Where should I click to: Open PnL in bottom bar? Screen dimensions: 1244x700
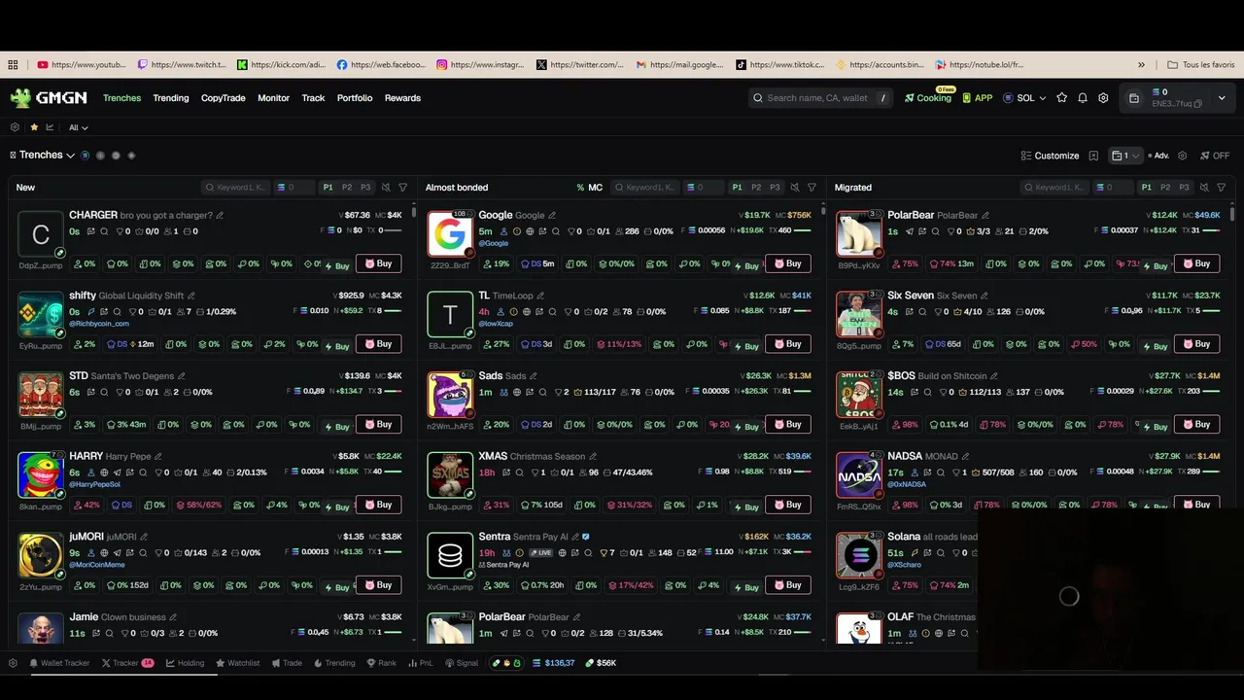point(421,663)
